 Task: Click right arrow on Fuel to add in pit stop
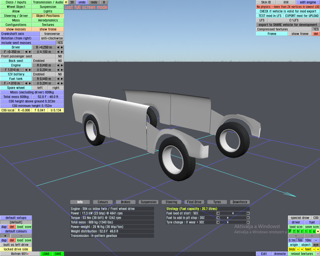(x=248, y=218)
